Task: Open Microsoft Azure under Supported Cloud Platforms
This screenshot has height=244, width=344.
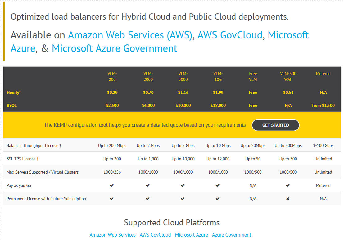Action: click(x=192, y=235)
